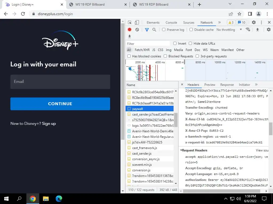
Task: Click the inspect element picker icon
Action: (x=130, y=22)
